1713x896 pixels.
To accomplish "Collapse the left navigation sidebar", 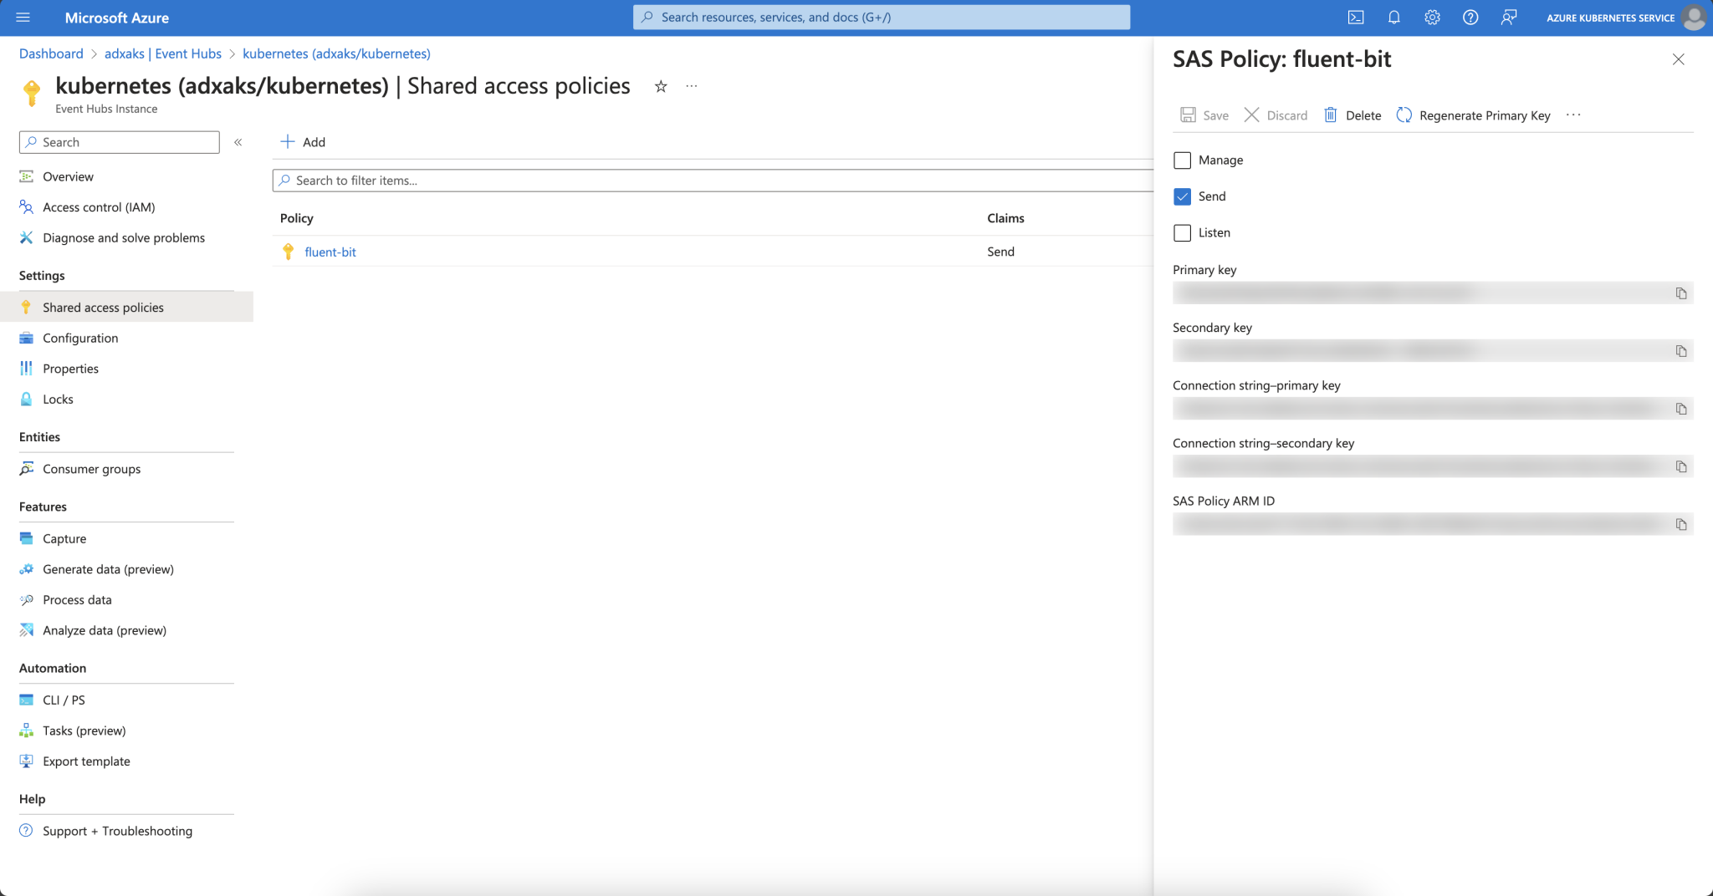I will point(238,142).
